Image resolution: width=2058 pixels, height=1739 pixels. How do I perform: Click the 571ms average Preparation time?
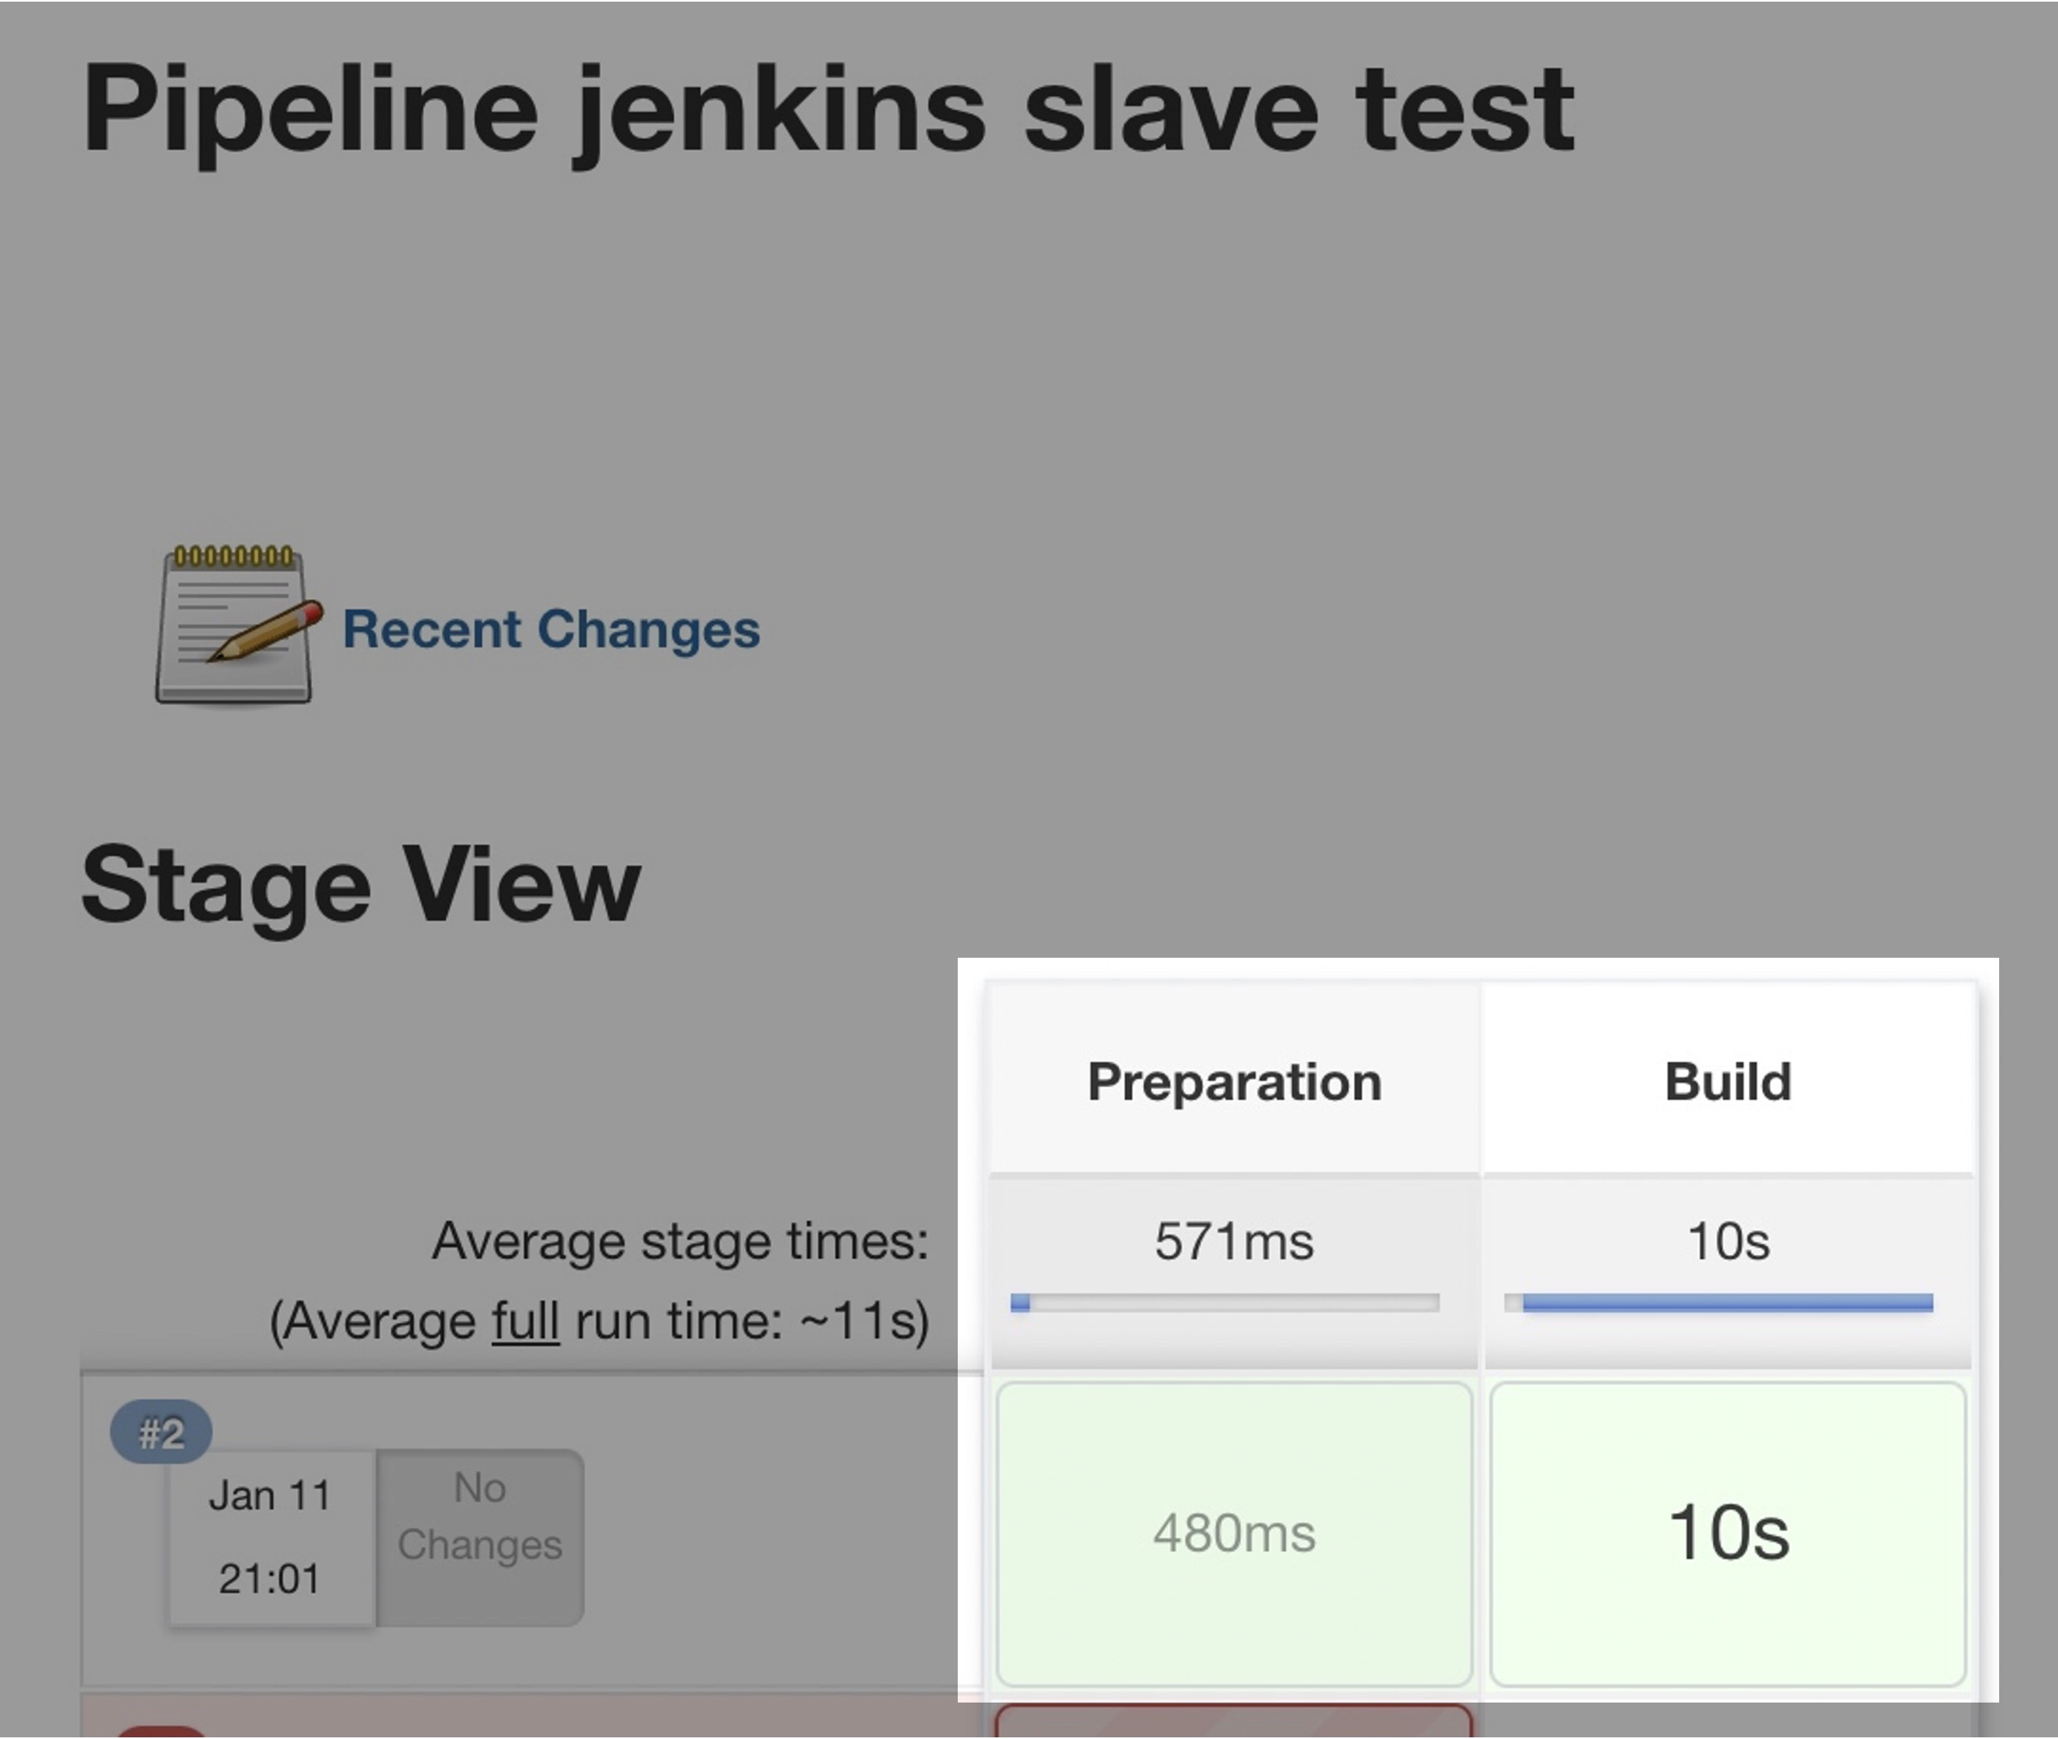click(x=1234, y=1240)
